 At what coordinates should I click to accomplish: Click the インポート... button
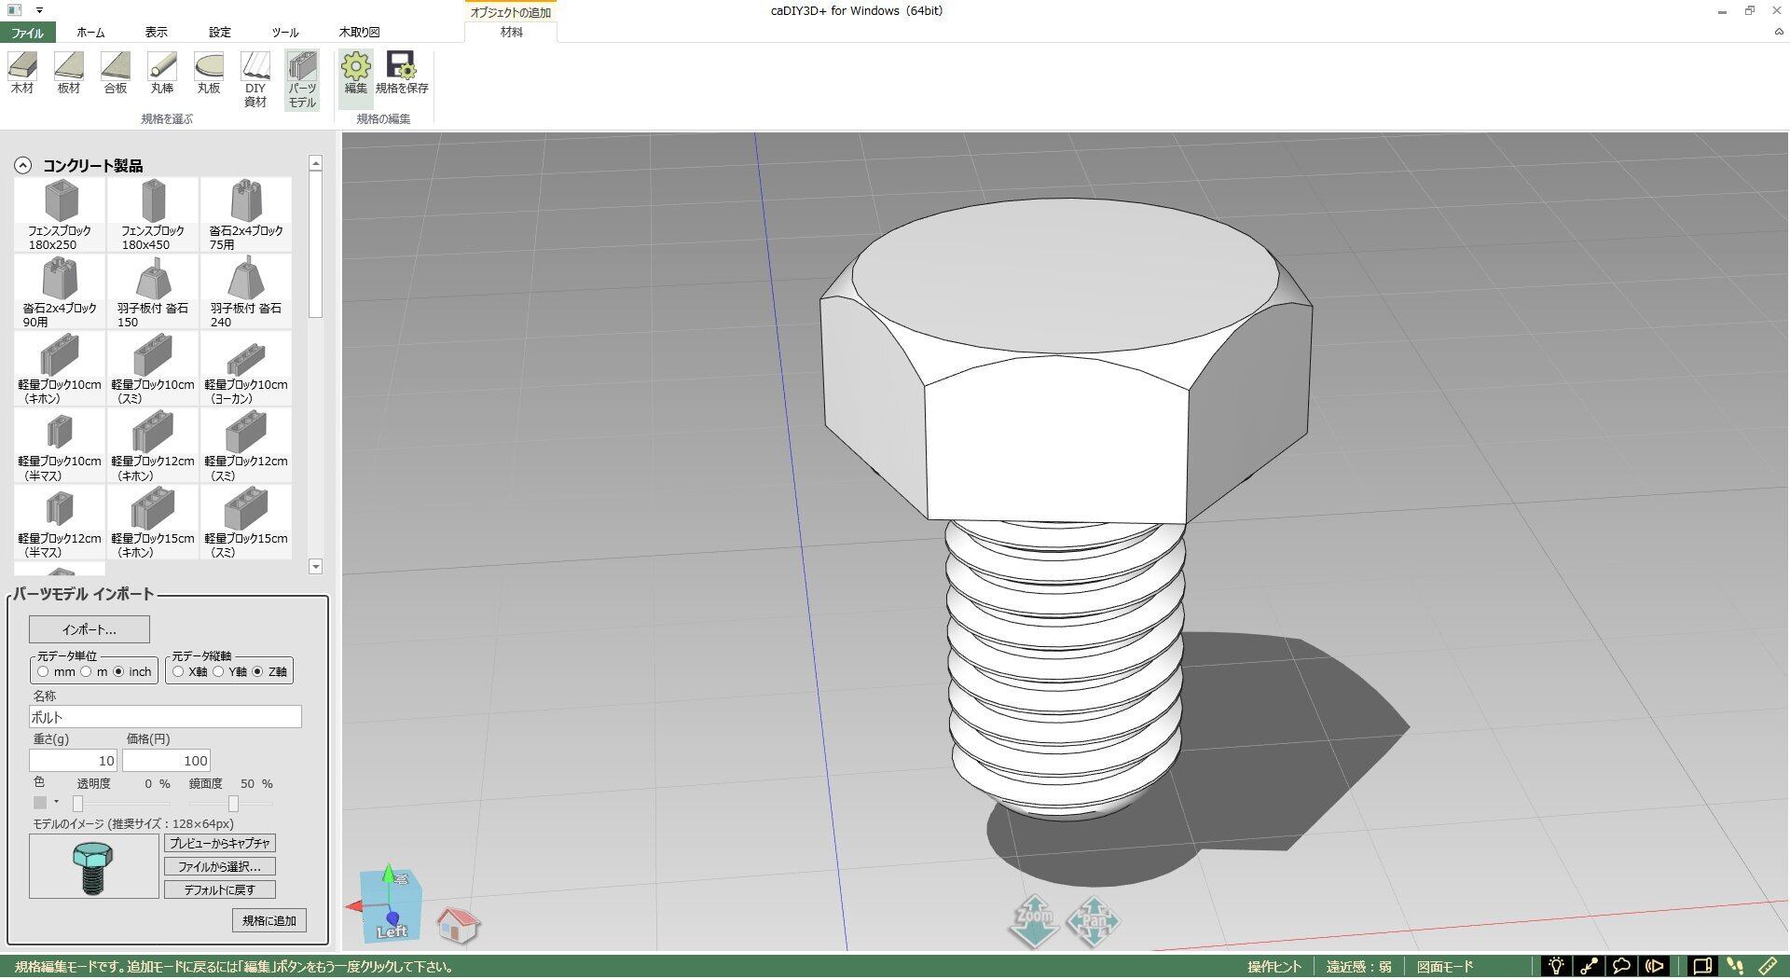[x=89, y=629]
